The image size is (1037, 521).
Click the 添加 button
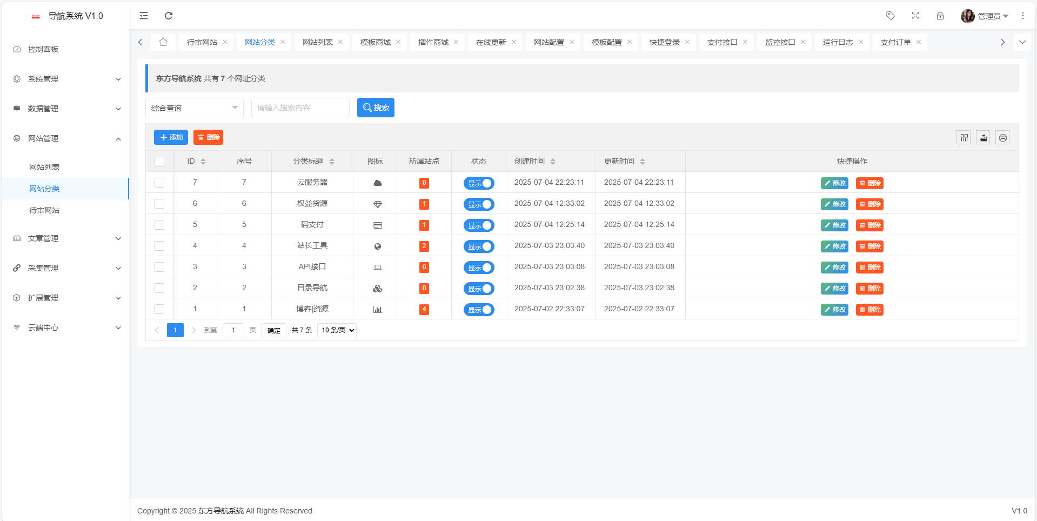171,137
